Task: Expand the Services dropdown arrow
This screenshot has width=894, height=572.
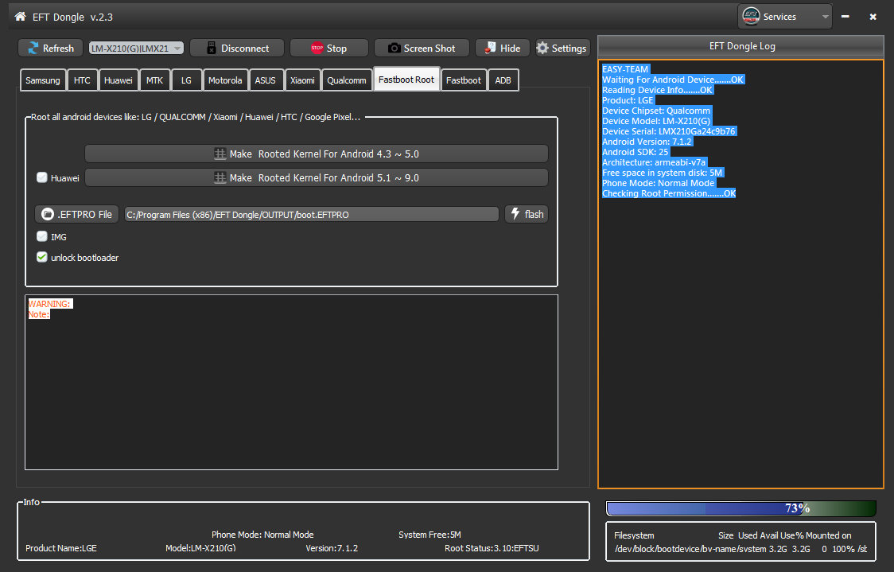Action: click(825, 18)
